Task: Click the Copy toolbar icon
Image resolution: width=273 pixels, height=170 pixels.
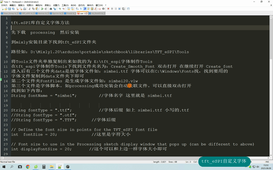Action: click(x=33, y=8)
